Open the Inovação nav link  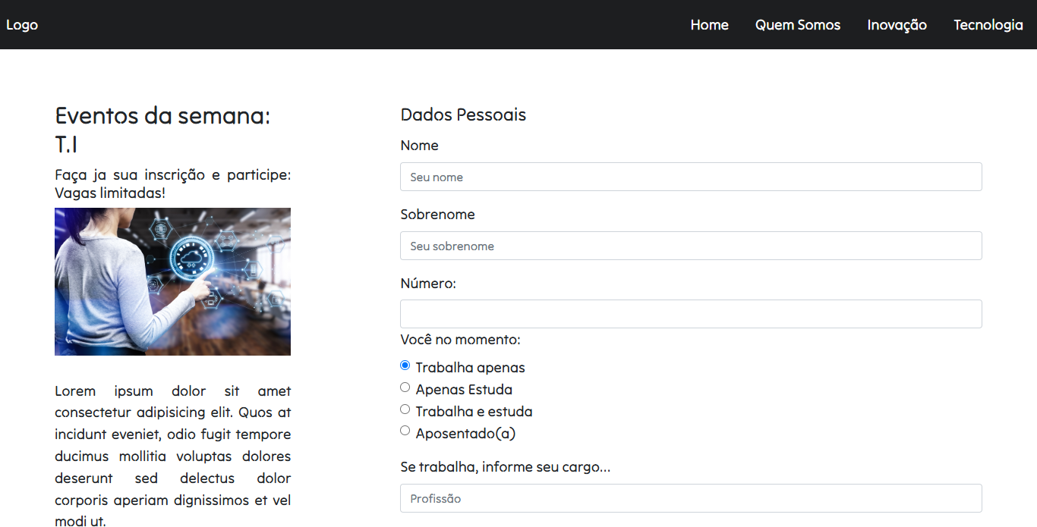click(897, 25)
